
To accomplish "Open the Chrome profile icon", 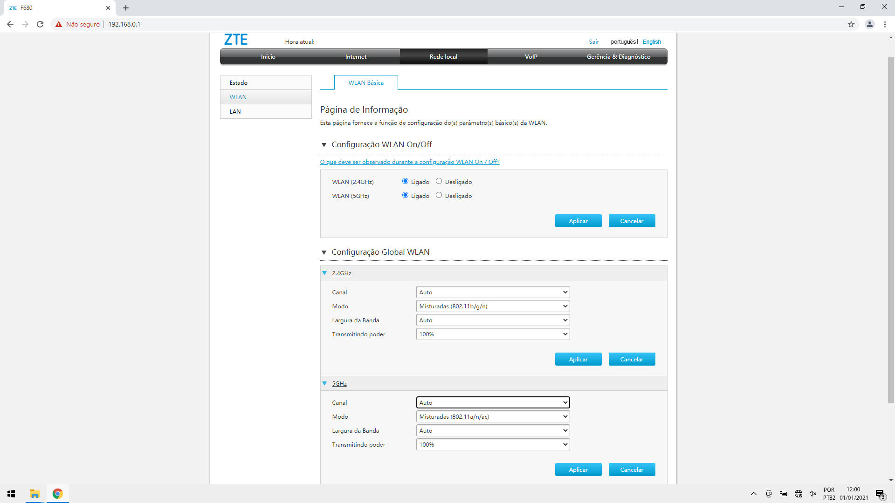I will tap(870, 24).
